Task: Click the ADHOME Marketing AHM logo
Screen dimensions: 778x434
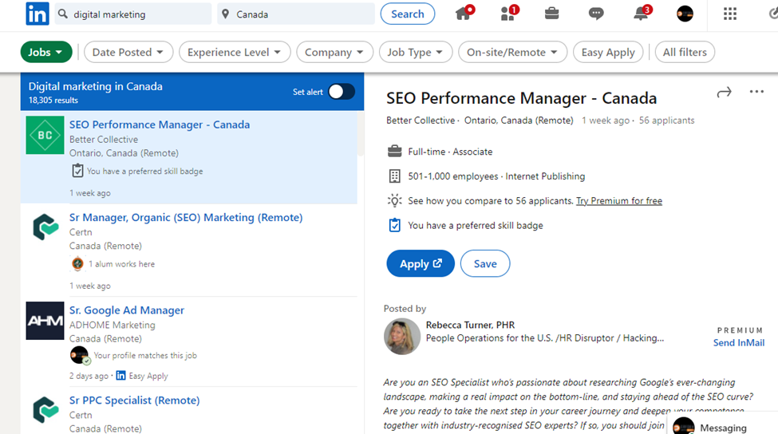Action: (45, 321)
